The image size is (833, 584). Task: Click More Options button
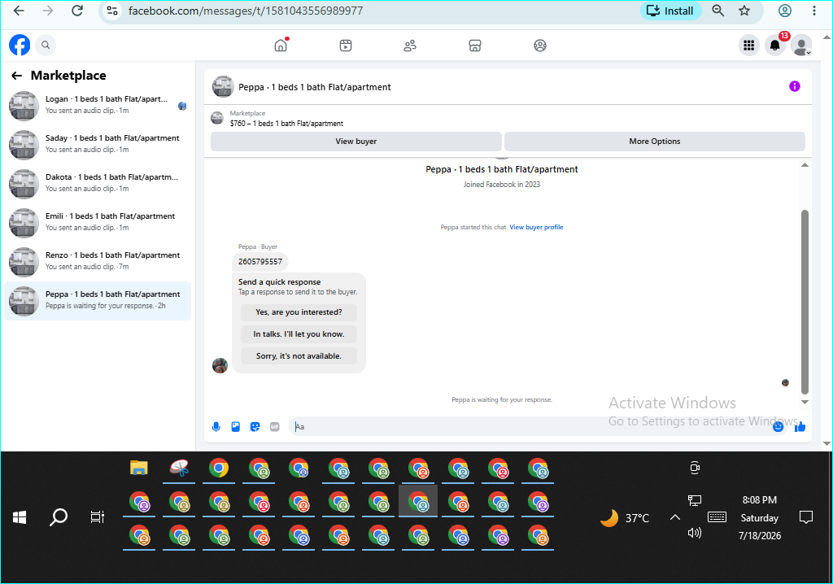pos(655,142)
